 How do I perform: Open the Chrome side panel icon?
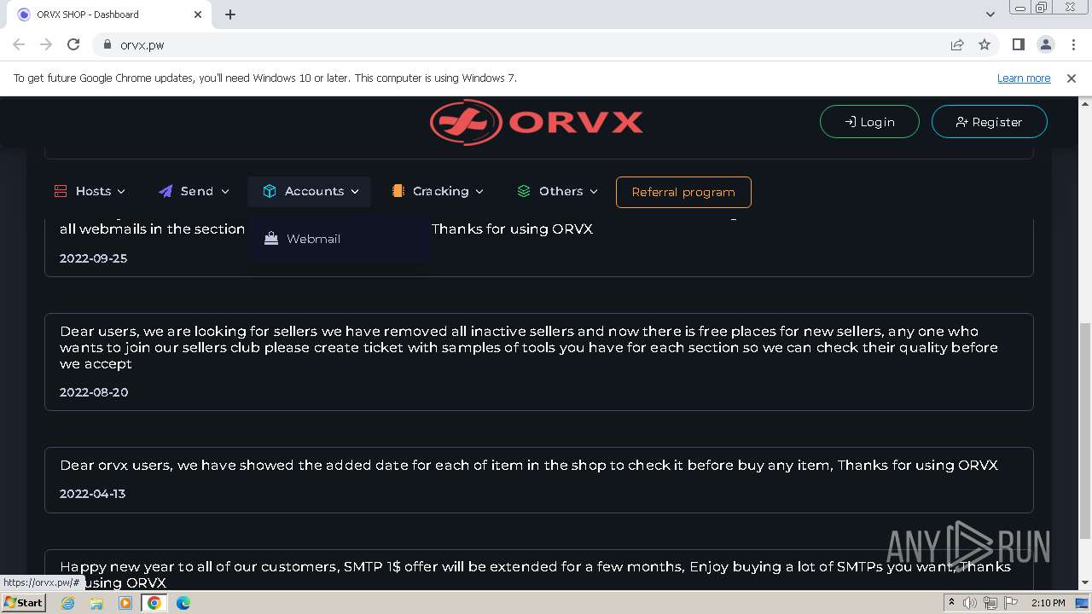(x=1018, y=45)
